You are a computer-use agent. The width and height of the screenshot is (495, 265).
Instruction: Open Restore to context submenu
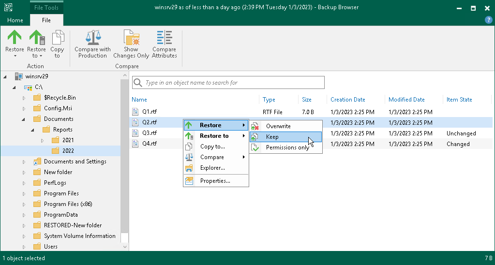coord(216,136)
